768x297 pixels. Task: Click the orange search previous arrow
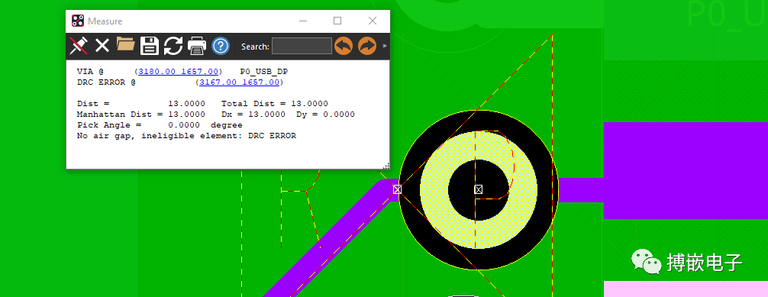[344, 46]
